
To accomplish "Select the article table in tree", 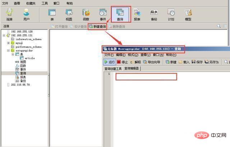I will pyautogui.click(x=30, y=58).
